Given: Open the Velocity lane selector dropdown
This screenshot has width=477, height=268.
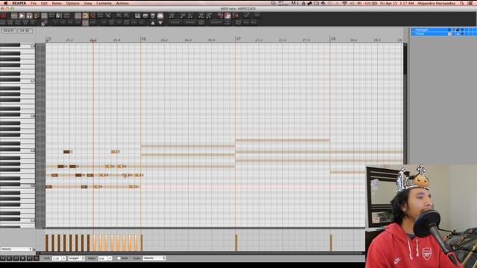Looking at the screenshot, I should click(16, 249).
